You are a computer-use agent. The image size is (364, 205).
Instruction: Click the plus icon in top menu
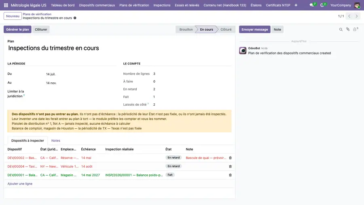click(x=296, y=5)
